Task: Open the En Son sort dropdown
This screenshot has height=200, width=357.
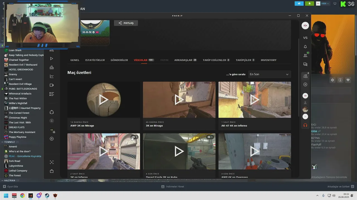Action: (x=269, y=74)
